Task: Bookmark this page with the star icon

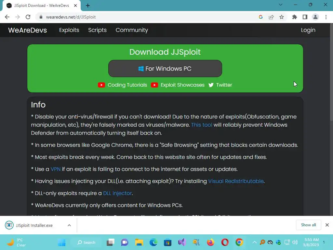Action: tap(282, 17)
